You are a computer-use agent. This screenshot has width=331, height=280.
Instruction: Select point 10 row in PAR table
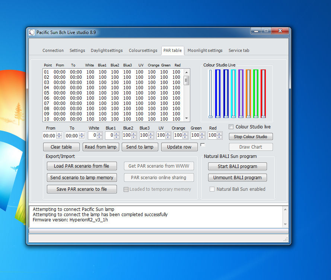pos(112,119)
